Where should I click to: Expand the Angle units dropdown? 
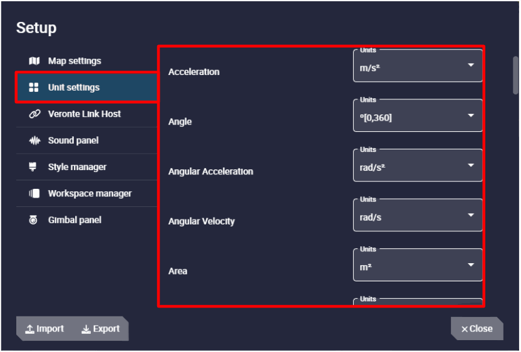pyautogui.click(x=418, y=116)
